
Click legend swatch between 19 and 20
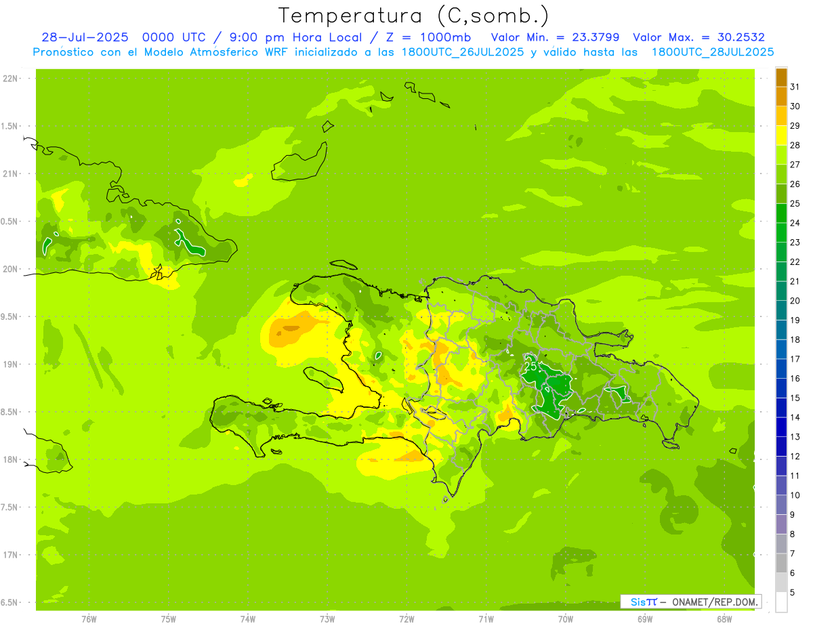[781, 310]
